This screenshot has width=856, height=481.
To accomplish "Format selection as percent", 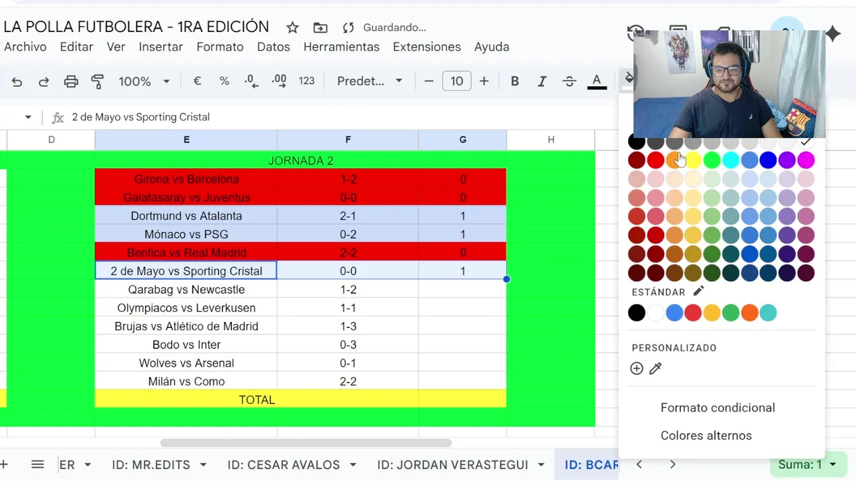I will click(x=224, y=81).
